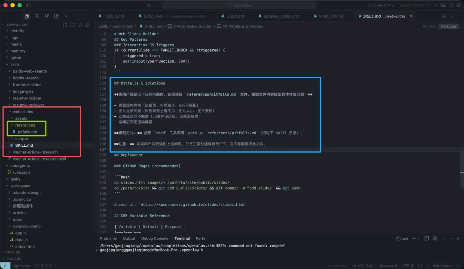Collapse the skills folder
Viewport: 464px width, 269px height.
[15, 64]
